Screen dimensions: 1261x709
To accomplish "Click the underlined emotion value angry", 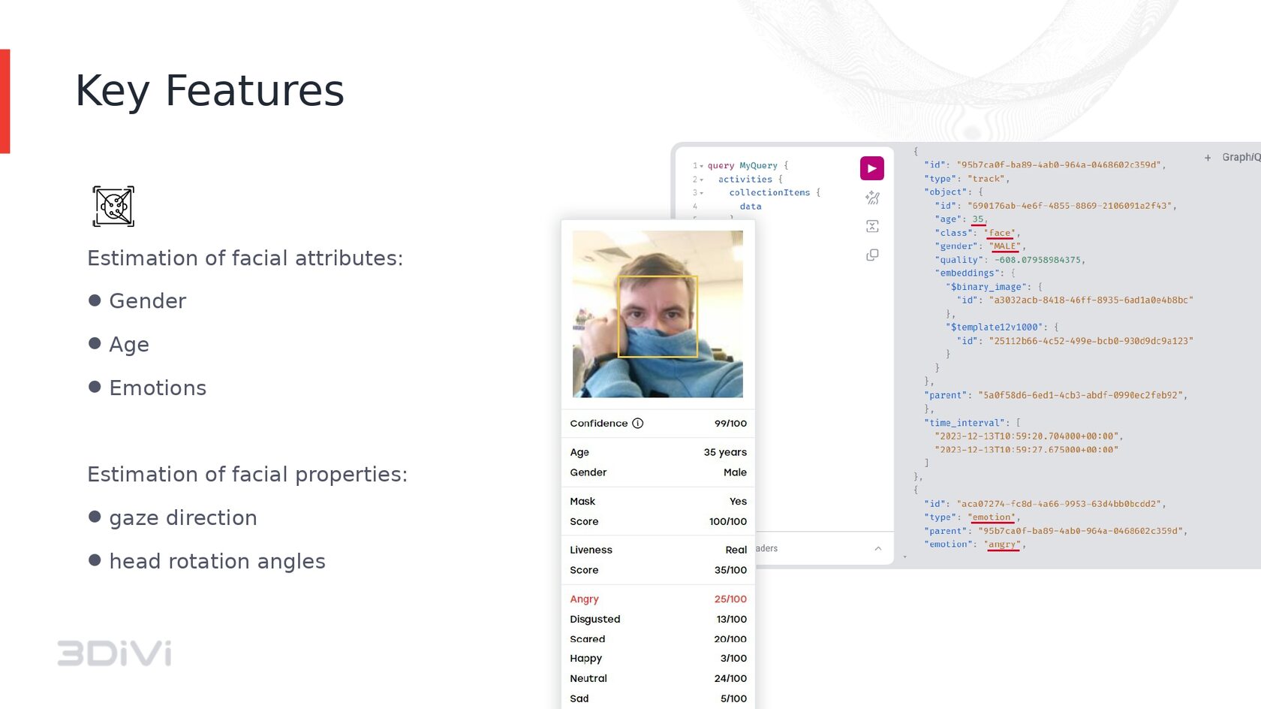I will pyautogui.click(x=1003, y=544).
